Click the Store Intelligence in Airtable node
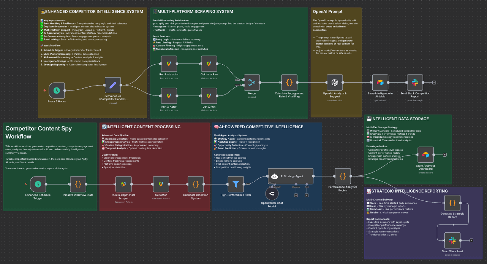Screen dimensions: 487x264 [380, 82]
